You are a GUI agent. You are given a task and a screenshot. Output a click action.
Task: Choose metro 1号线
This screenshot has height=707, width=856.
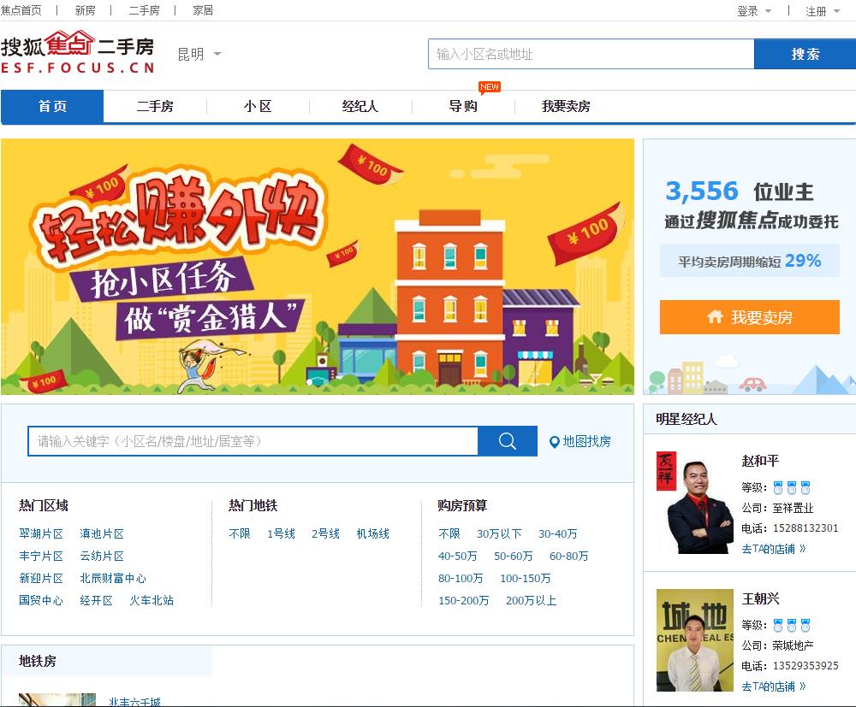click(281, 533)
